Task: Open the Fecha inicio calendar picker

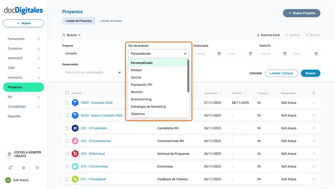Action: (219, 54)
